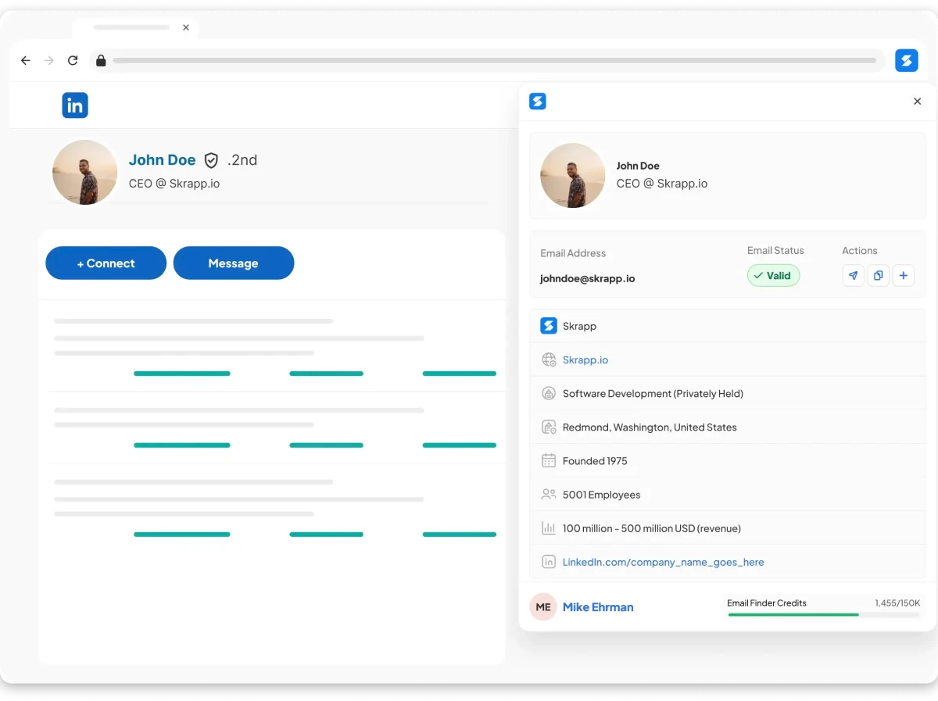Click the LinkedIn icon in company details
Screen dimensions: 938x701
pyautogui.click(x=549, y=562)
